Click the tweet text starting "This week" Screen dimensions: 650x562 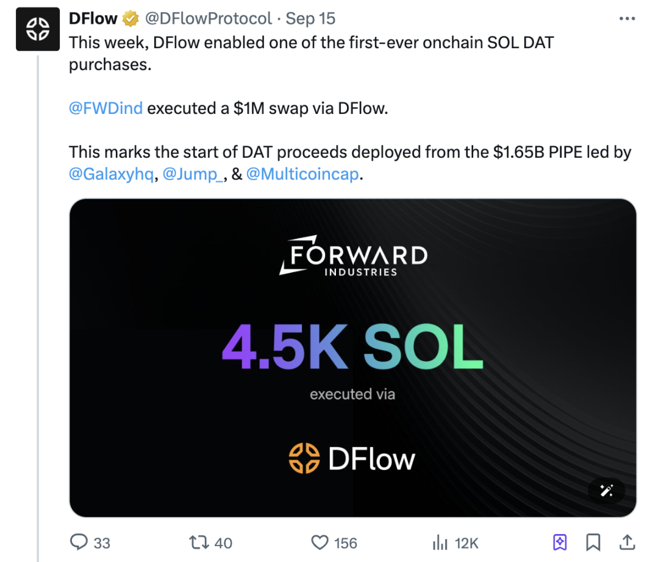[311, 43]
